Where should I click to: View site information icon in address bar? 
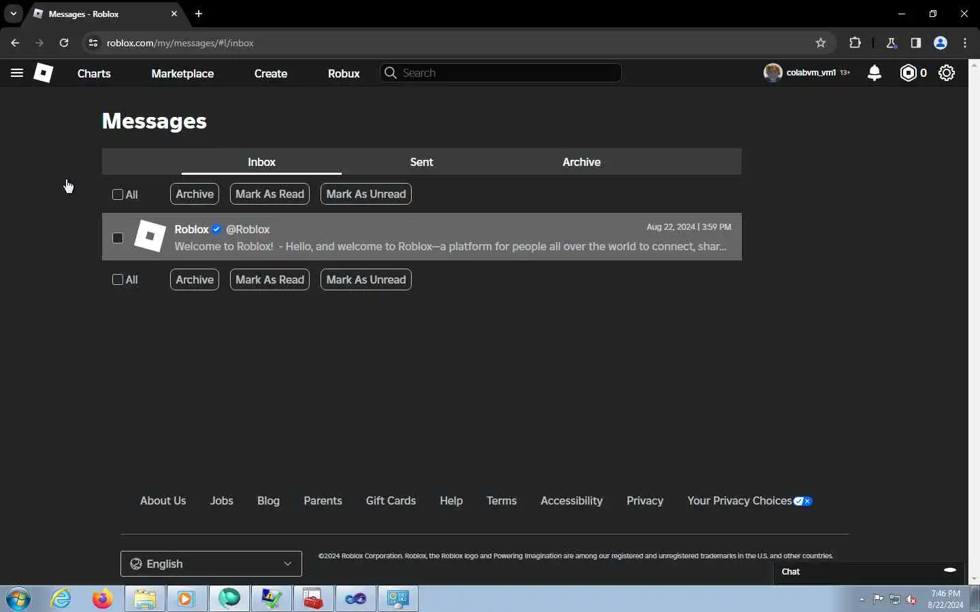click(x=93, y=43)
